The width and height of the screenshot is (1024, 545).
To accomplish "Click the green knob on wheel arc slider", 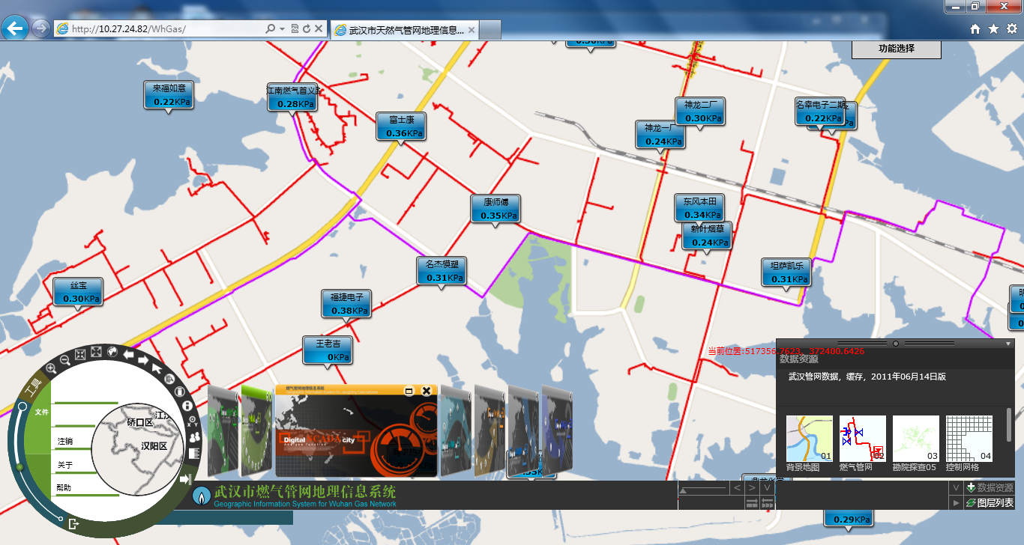I will [20, 467].
